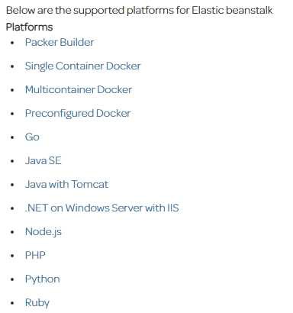Click the Java SE link
This screenshot has width=293, height=313.
pyautogui.click(x=43, y=160)
